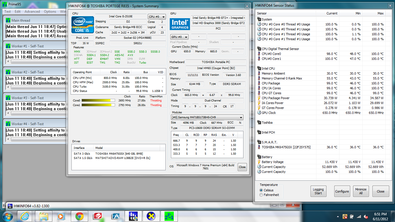Select the MATSHITADVD-RAM UJ8B2E drive row

(118, 158)
